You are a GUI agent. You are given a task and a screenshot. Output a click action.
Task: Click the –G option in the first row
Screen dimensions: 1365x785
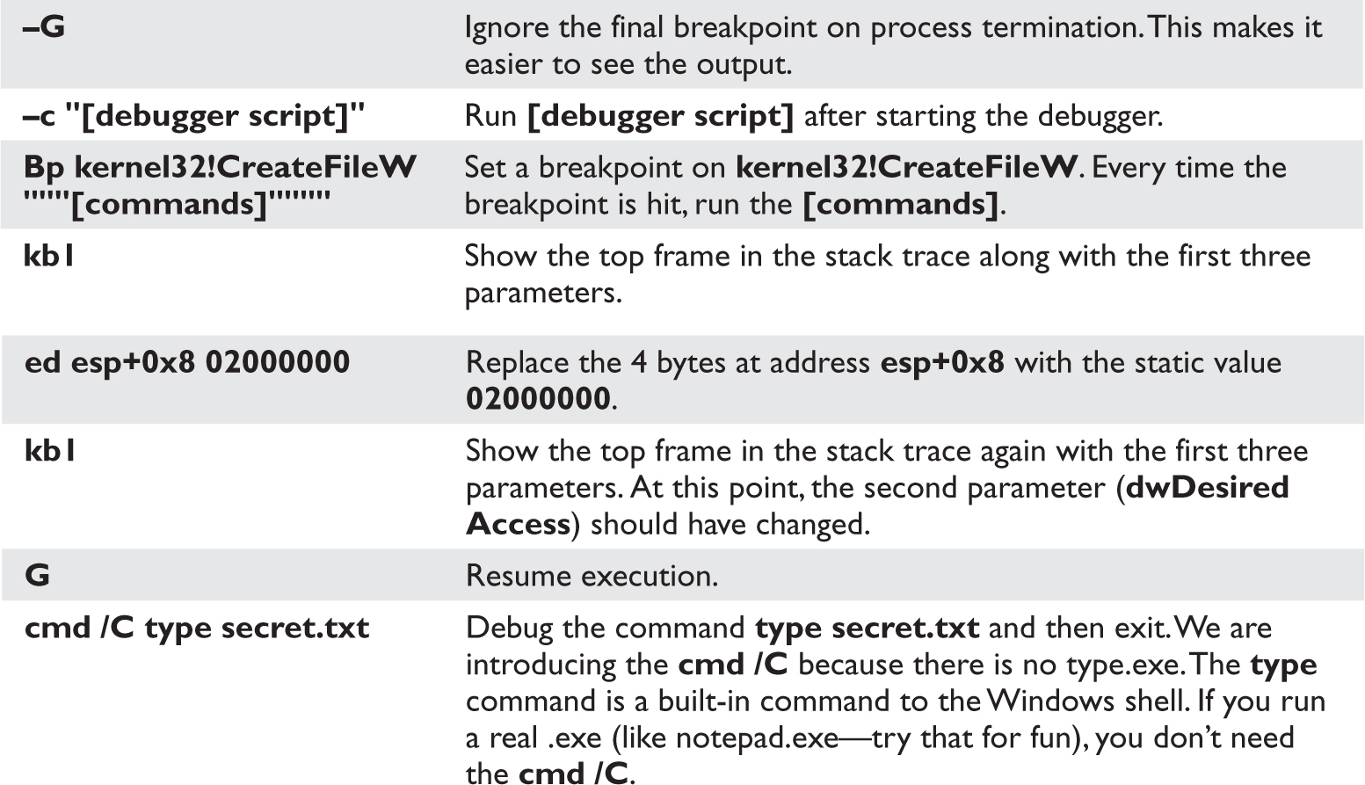click(44, 27)
